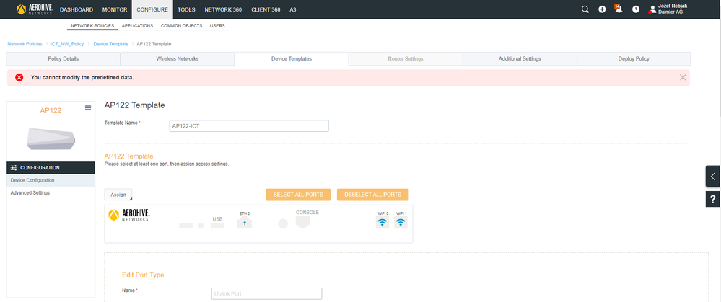Click the DESELECT ALL PORTS button
This screenshot has width=721, height=302.
pyautogui.click(x=372, y=195)
